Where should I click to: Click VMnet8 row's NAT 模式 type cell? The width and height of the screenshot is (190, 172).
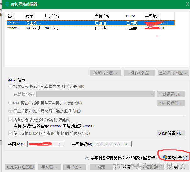coord(33,28)
